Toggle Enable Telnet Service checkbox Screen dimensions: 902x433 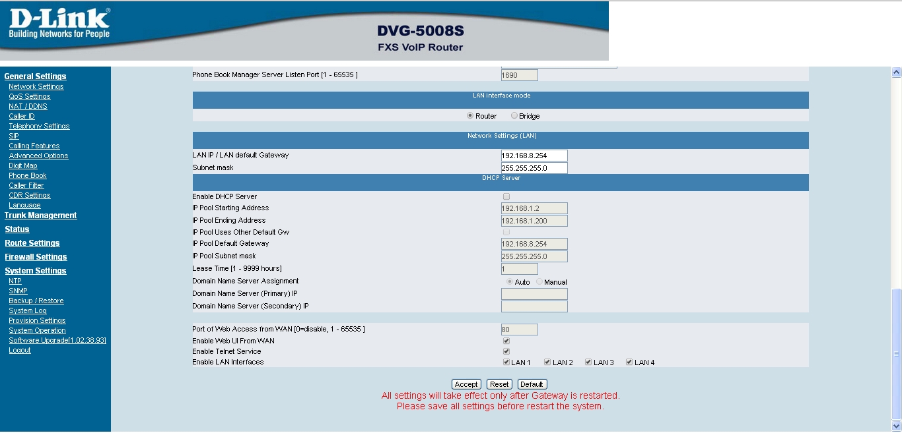(506, 351)
